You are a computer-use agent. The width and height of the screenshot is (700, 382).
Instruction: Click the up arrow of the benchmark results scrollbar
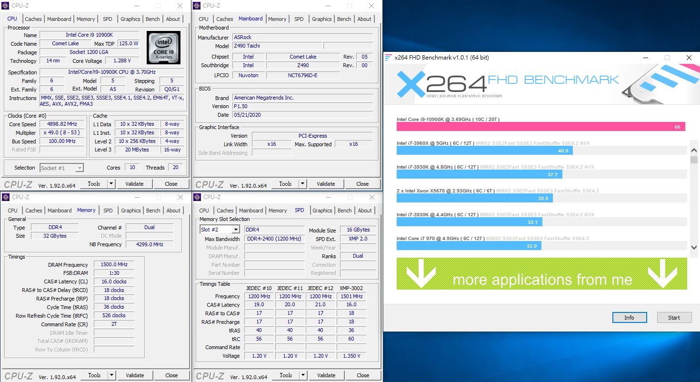click(694, 151)
